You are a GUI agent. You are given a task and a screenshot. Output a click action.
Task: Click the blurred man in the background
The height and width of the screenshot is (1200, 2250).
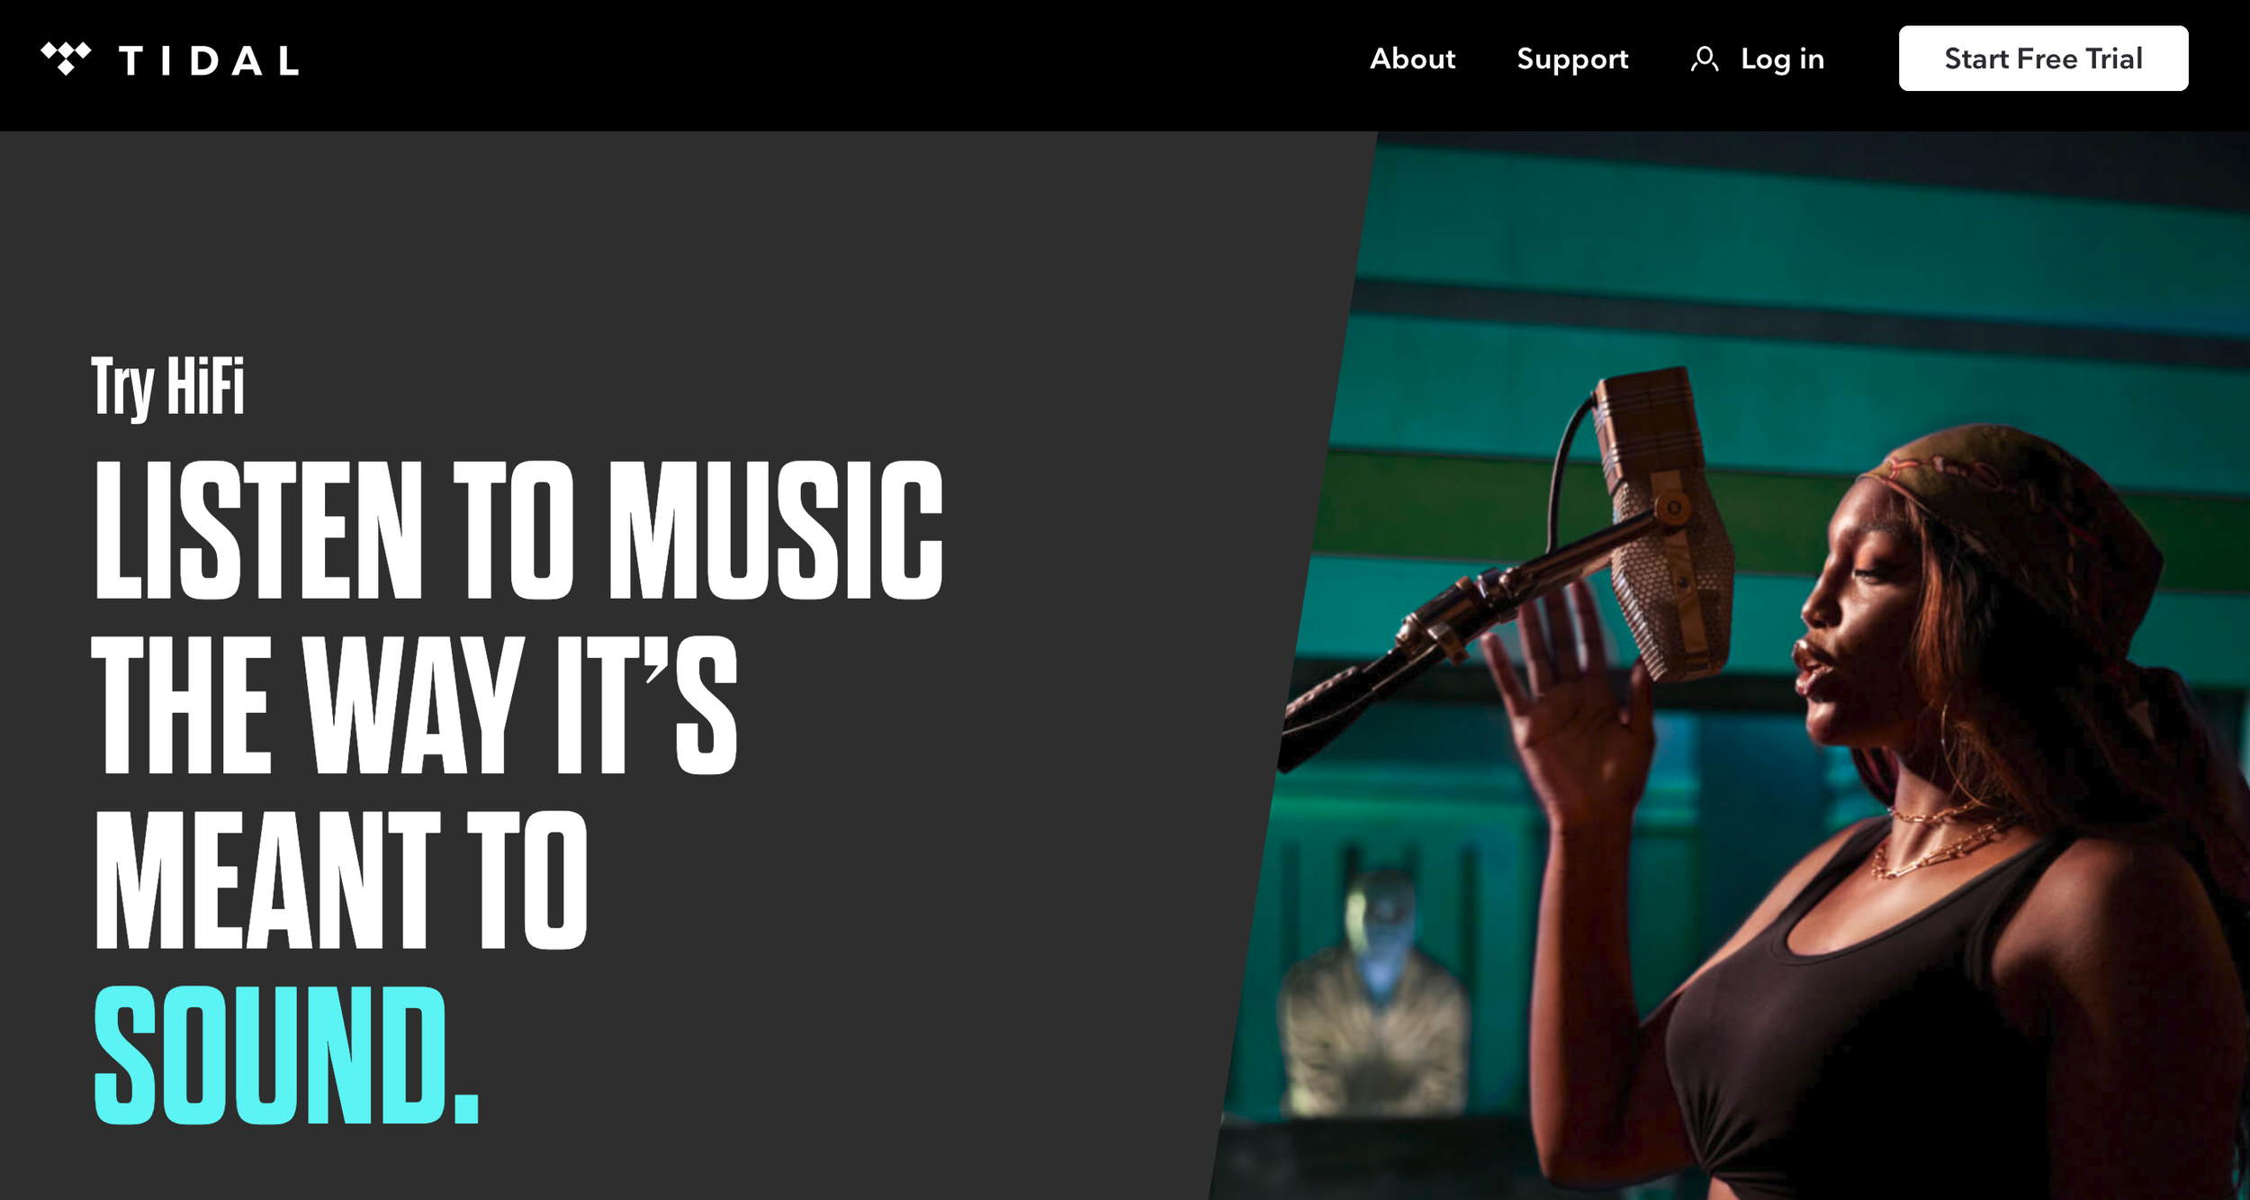click(1372, 990)
